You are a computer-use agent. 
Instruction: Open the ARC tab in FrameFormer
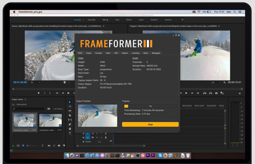[116, 53]
